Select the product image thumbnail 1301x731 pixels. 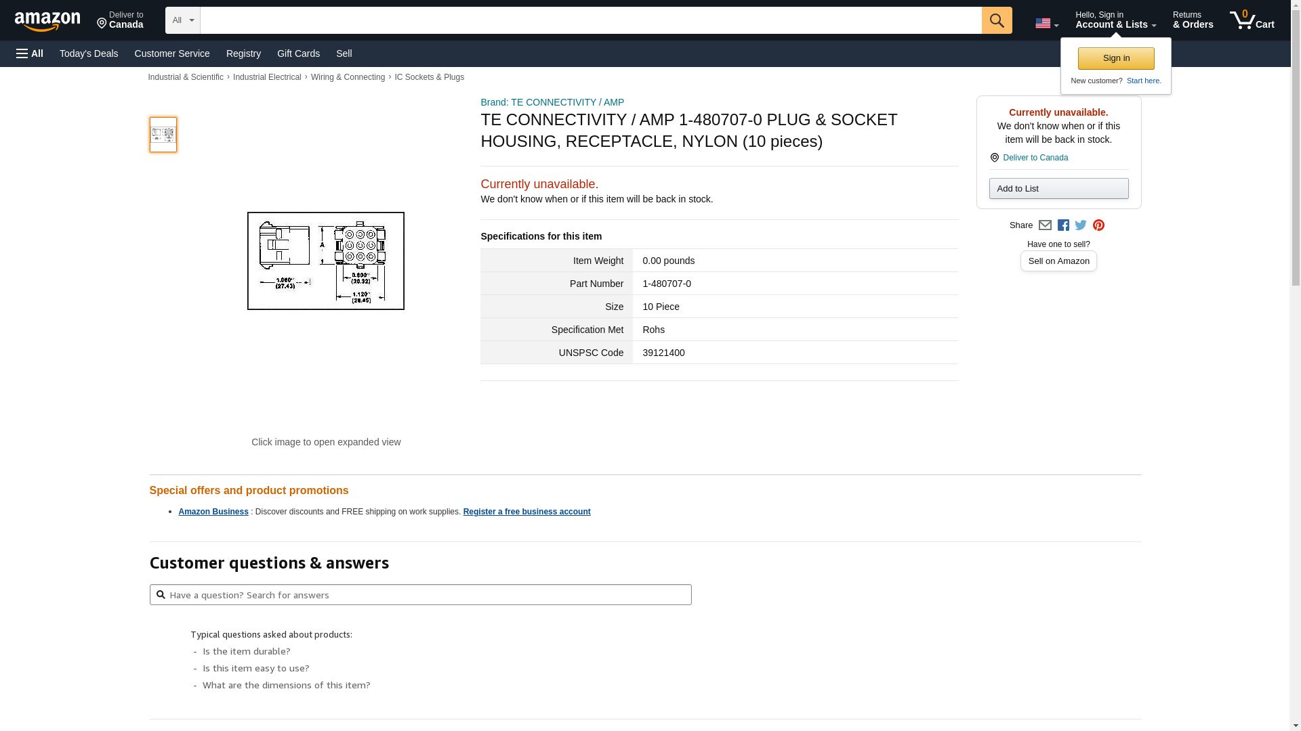(x=163, y=135)
